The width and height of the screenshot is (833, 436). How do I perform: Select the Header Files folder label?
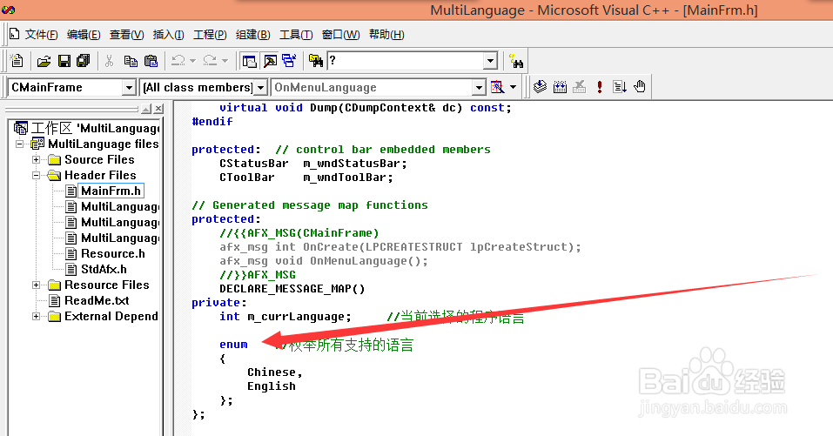[100, 175]
